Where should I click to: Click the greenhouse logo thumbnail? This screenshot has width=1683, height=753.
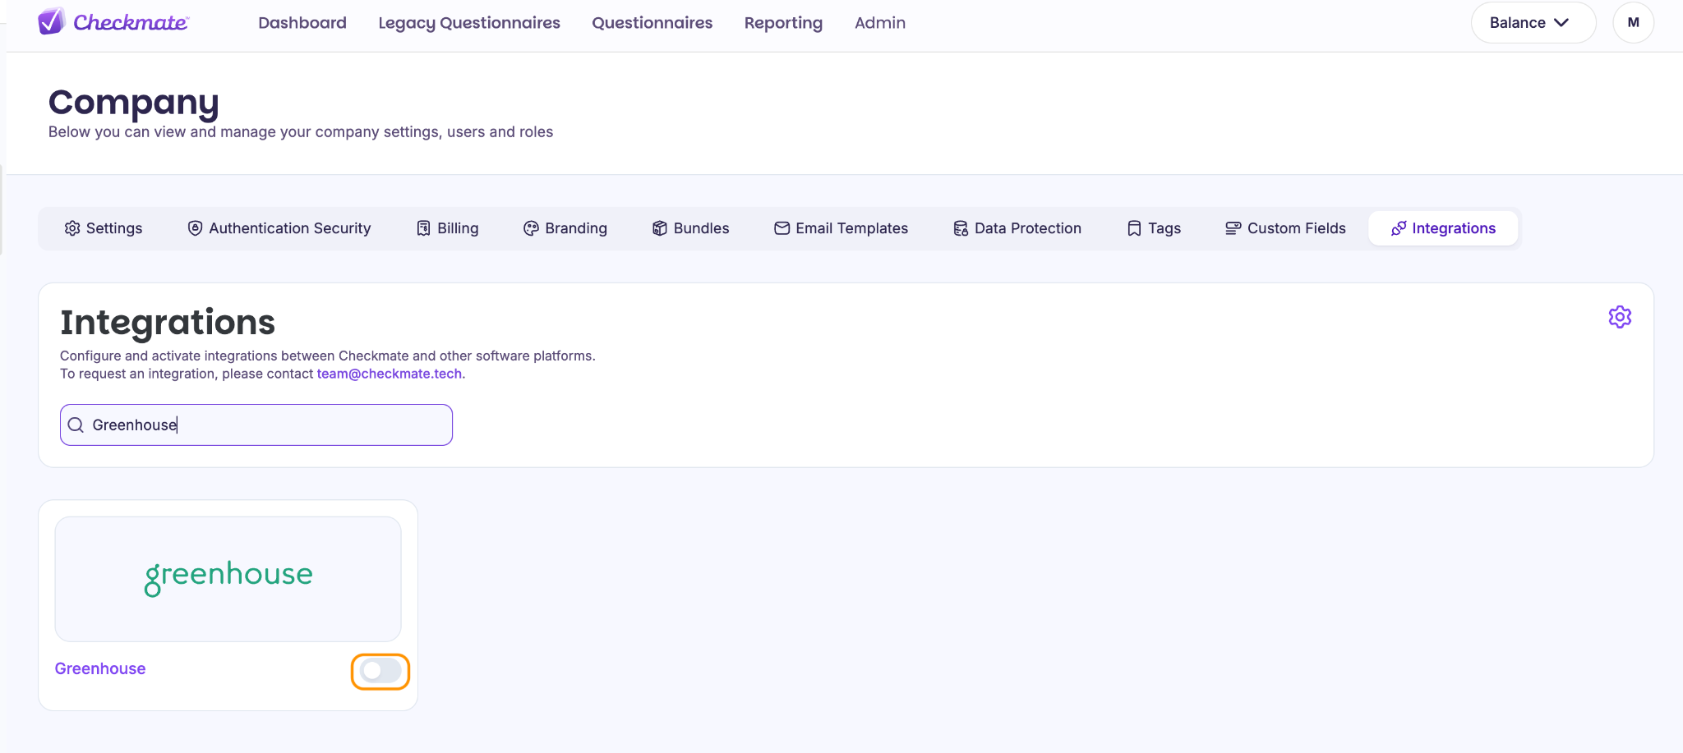tap(228, 579)
